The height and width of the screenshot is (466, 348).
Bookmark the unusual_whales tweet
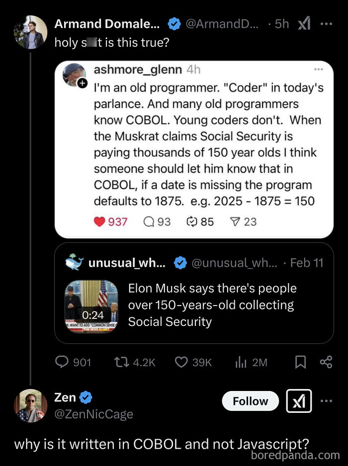[301, 362]
